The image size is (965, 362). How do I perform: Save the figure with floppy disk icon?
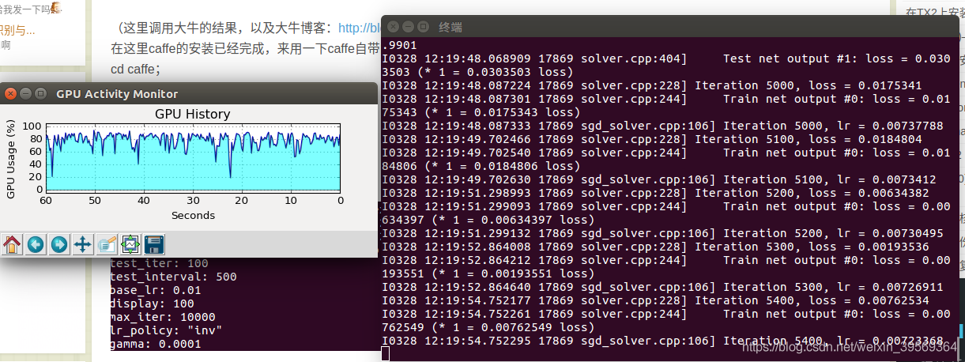[154, 244]
